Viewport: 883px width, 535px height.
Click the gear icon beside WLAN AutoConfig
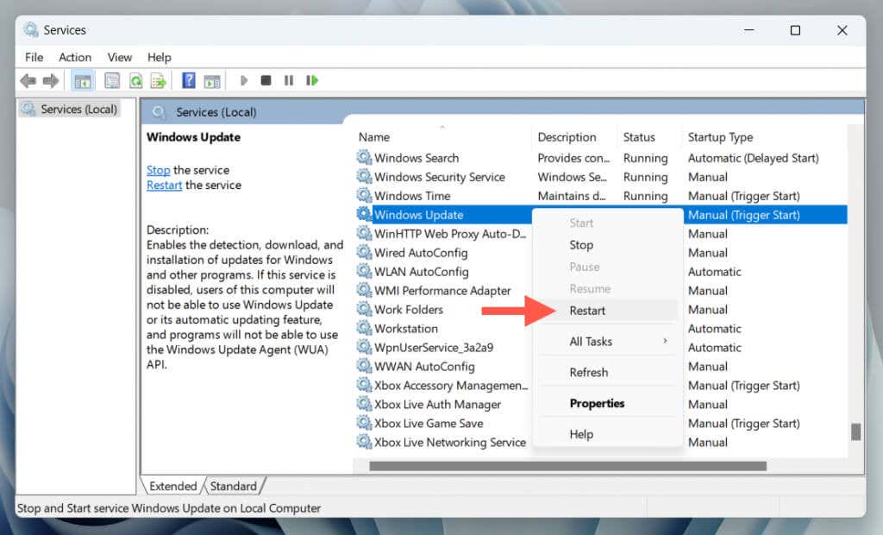pyautogui.click(x=365, y=271)
